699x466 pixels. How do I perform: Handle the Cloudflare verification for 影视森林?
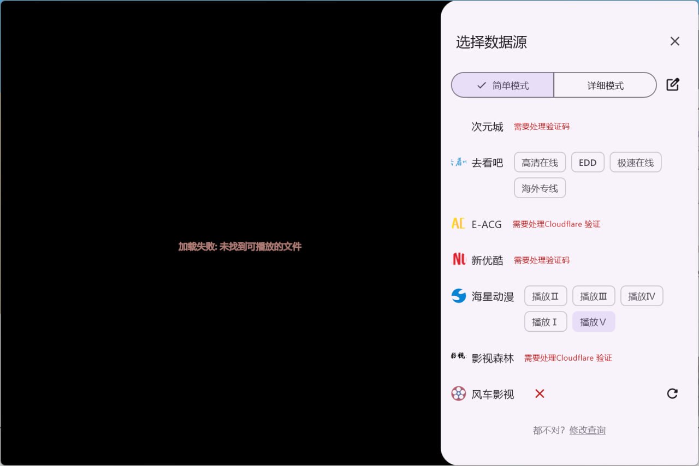tap(568, 358)
